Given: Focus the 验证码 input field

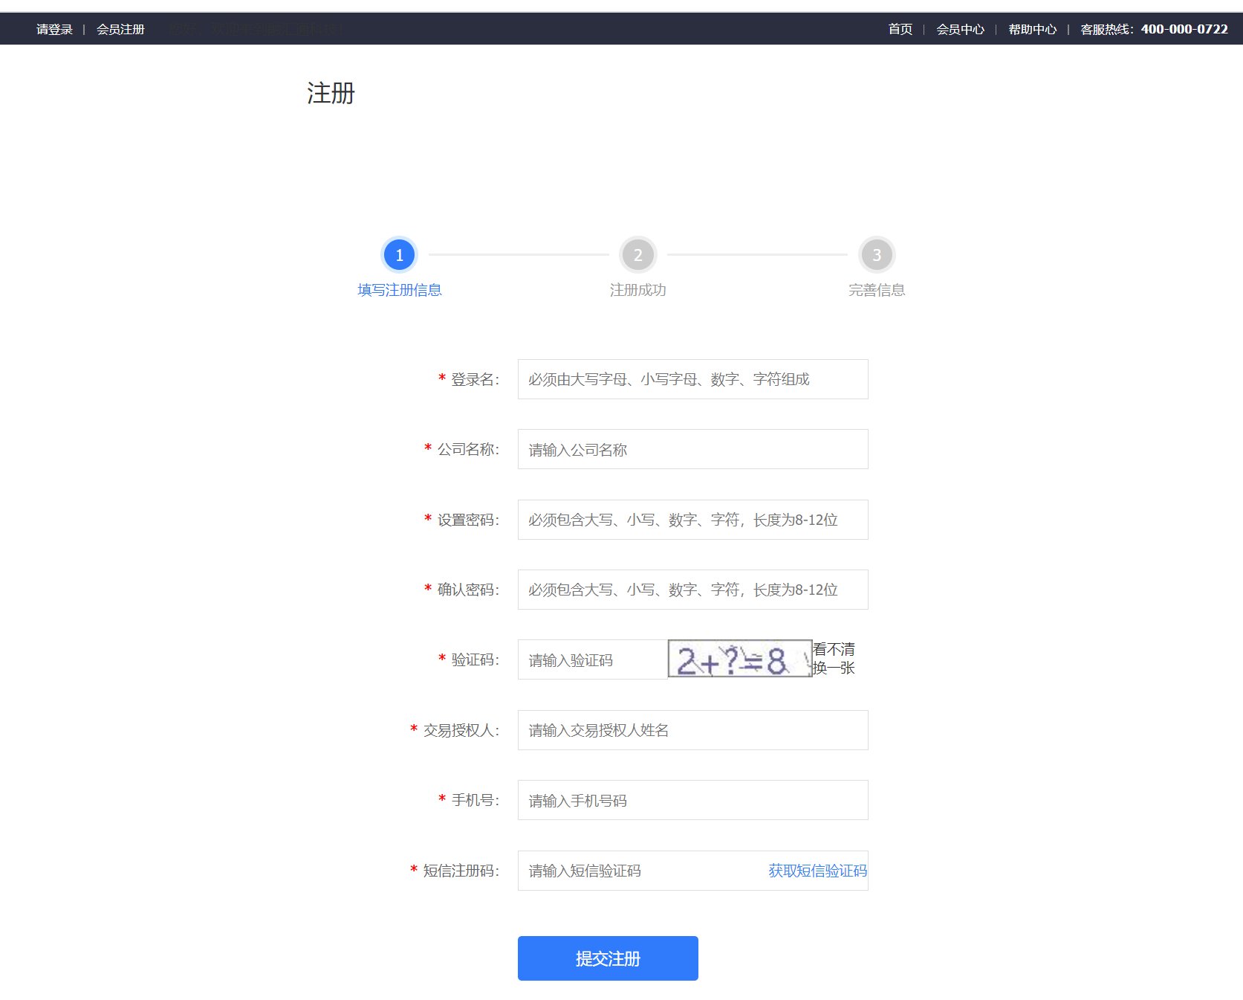Looking at the screenshot, I should 593,659.
